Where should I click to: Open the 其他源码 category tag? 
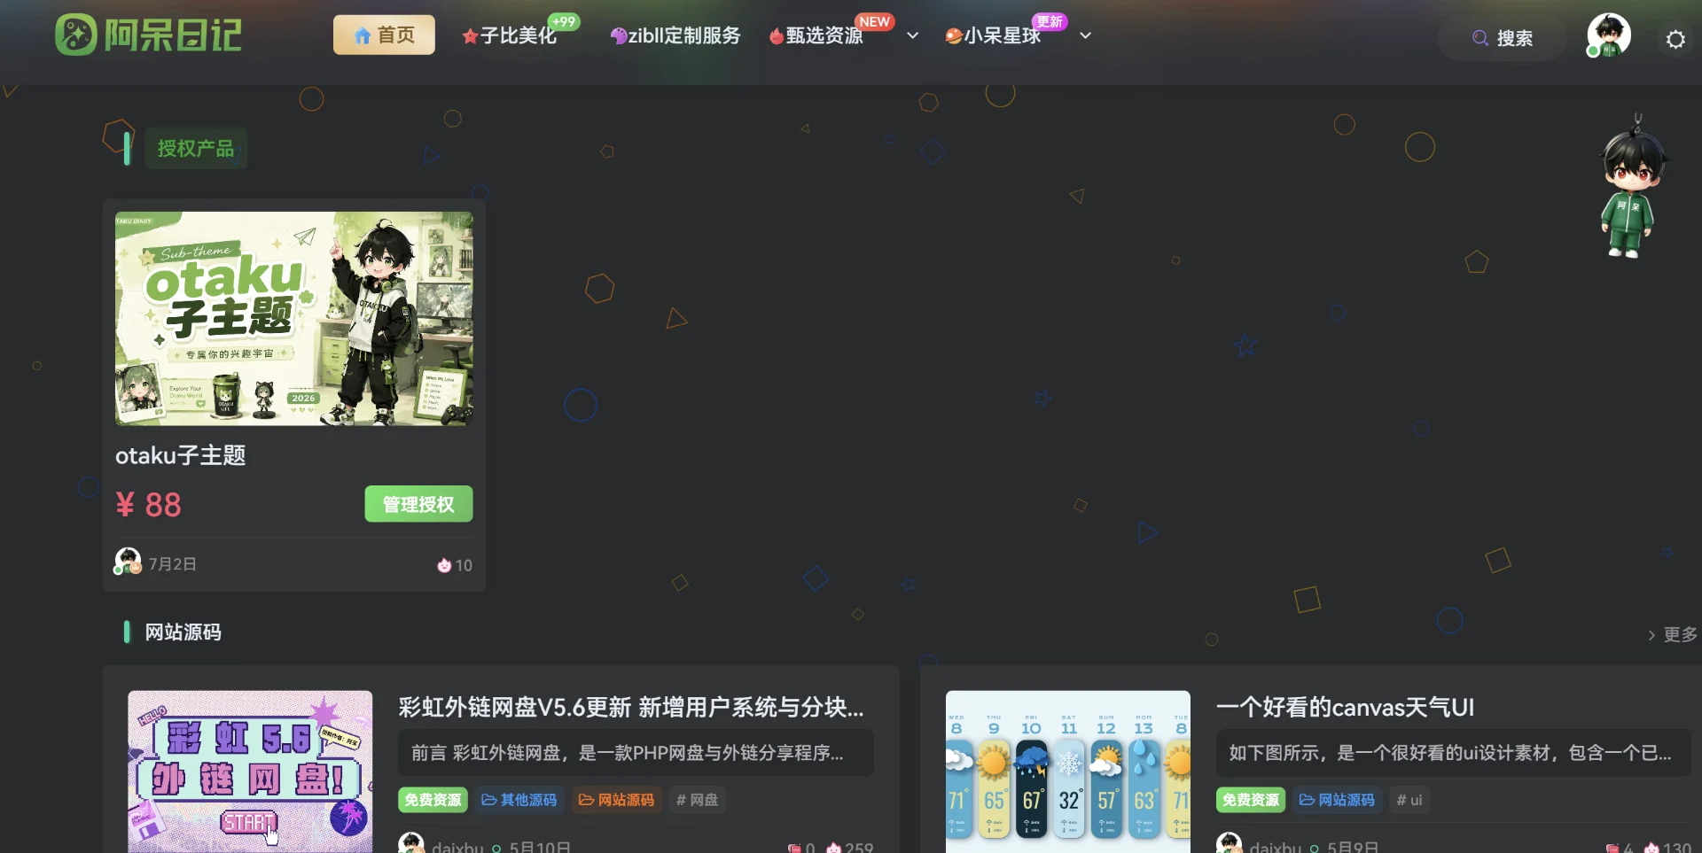coord(519,800)
